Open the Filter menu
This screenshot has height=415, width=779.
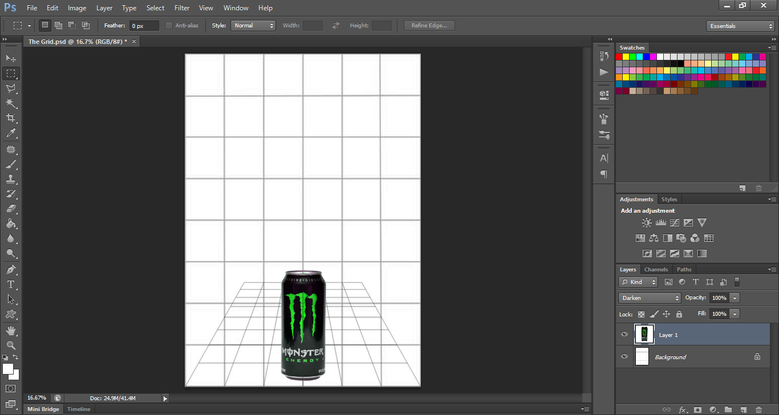point(182,8)
